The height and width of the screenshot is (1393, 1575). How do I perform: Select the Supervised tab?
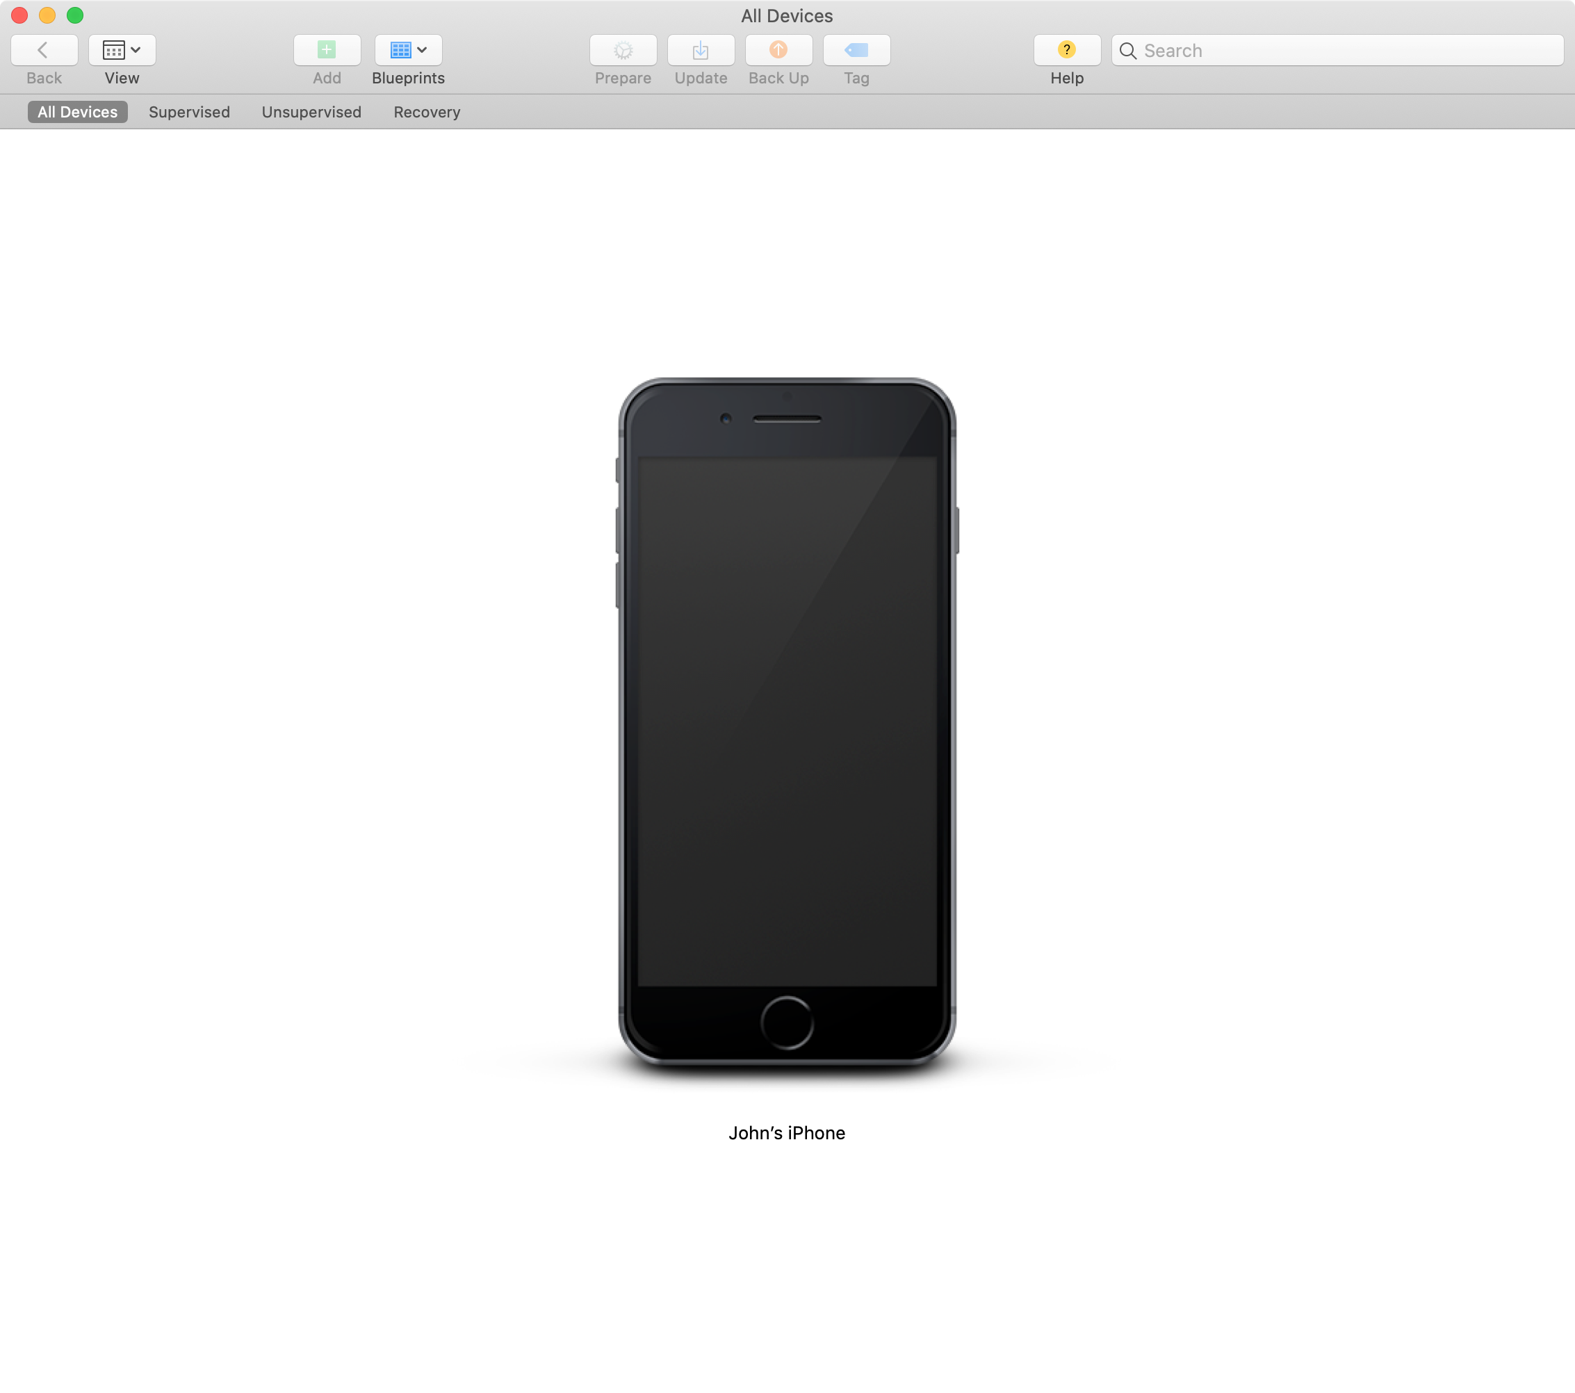point(188,112)
